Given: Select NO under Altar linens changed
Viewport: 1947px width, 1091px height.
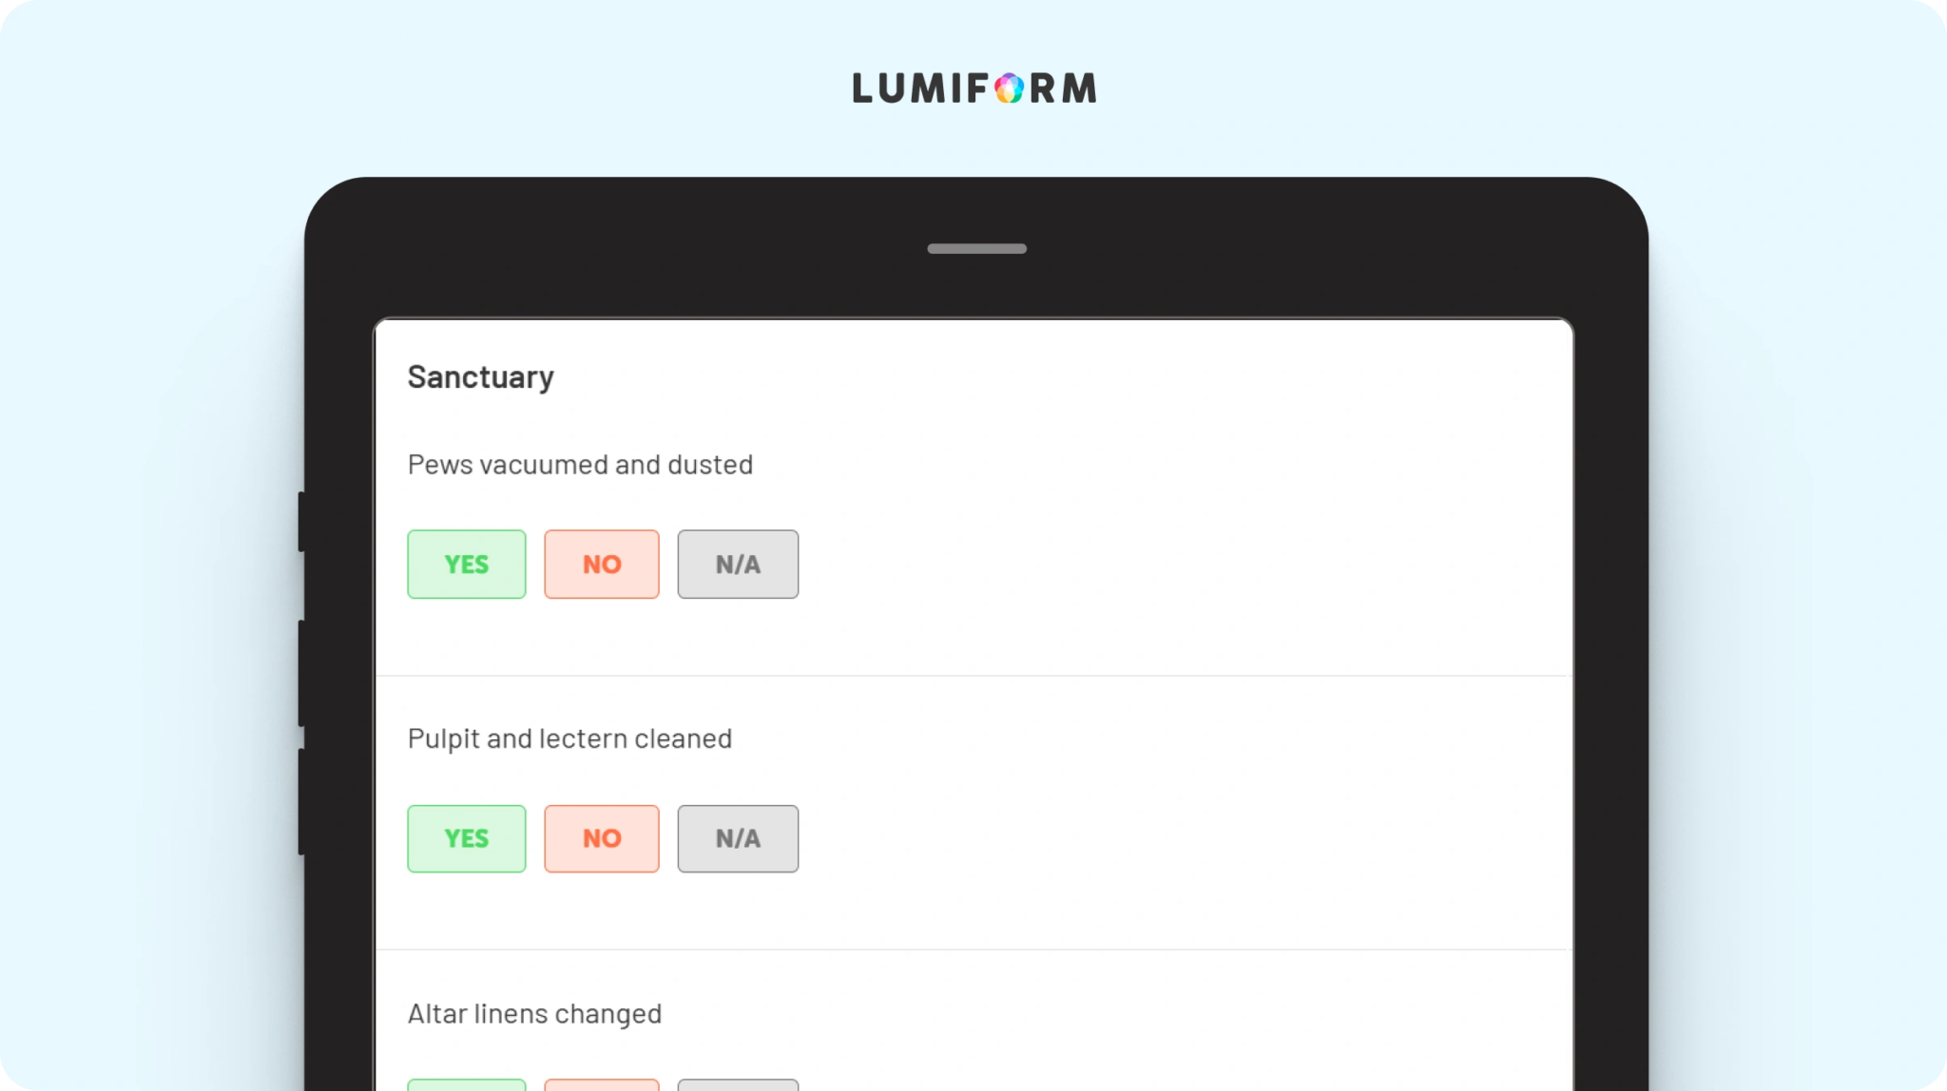Looking at the screenshot, I should click(x=601, y=1084).
